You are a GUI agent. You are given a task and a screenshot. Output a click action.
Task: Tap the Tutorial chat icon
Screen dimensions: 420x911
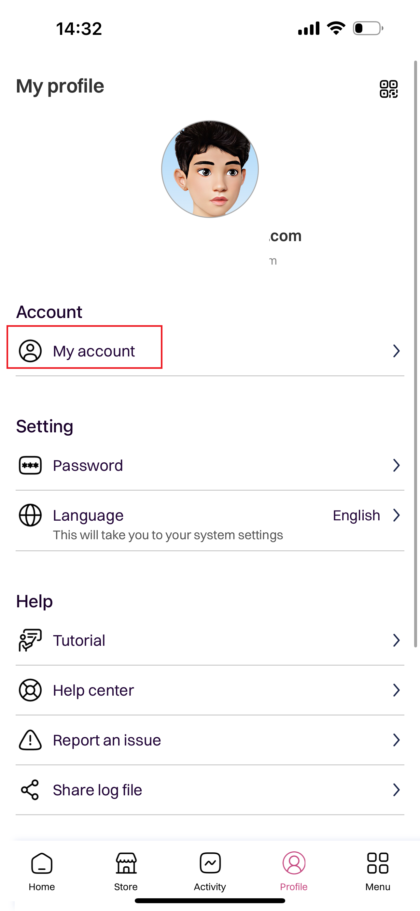coord(30,640)
